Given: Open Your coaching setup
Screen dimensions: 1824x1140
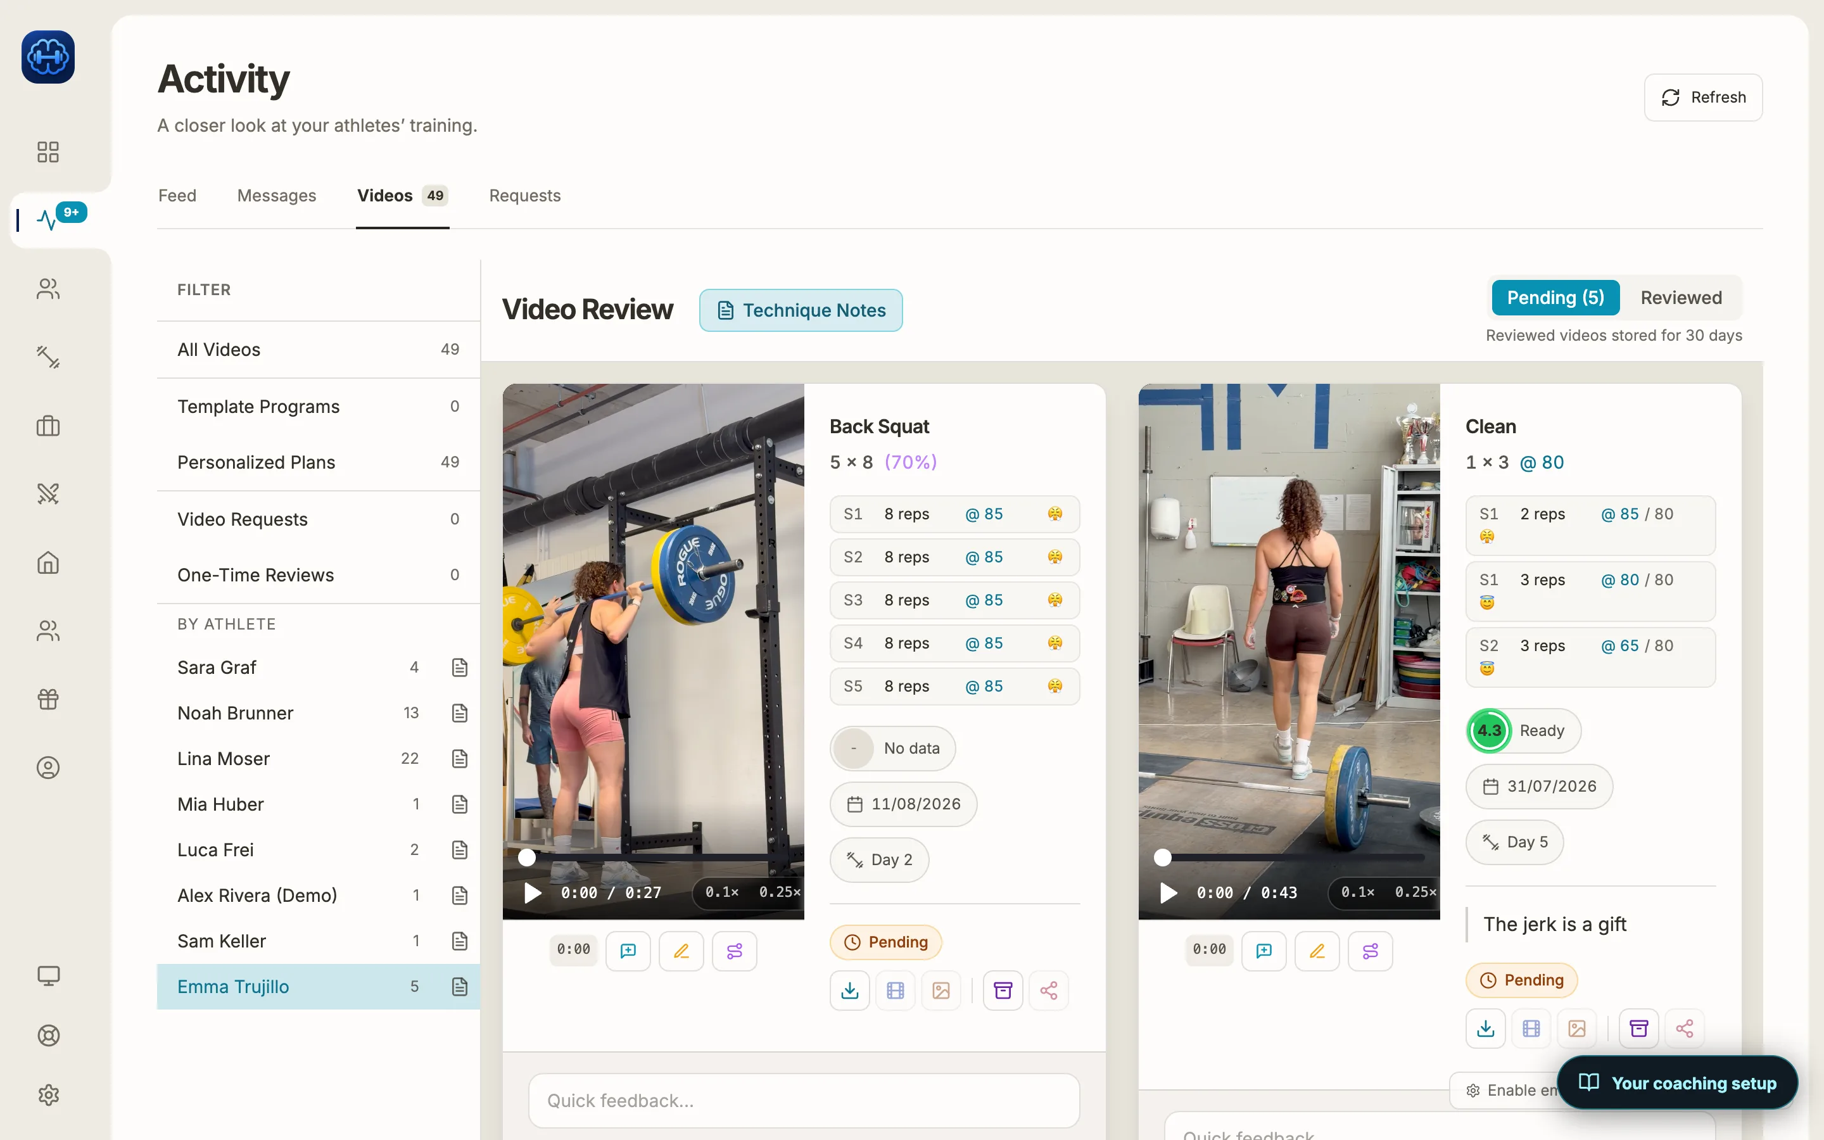Looking at the screenshot, I should [1678, 1083].
